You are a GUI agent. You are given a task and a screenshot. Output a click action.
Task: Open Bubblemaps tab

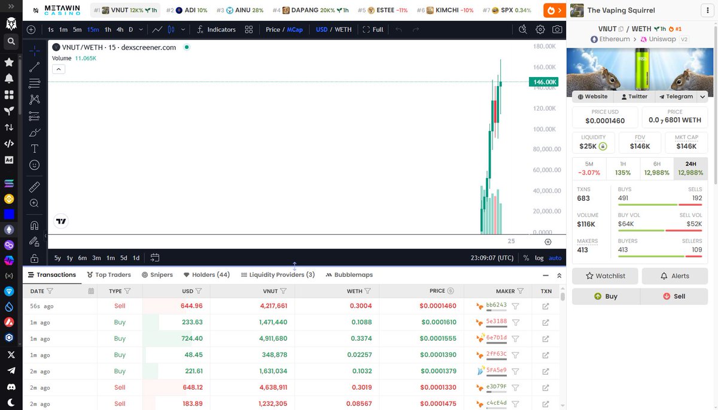(x=349, y=275)
